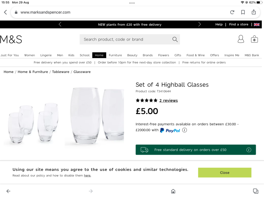
Task: Reload the page in browser
Action: coord(232,12)
